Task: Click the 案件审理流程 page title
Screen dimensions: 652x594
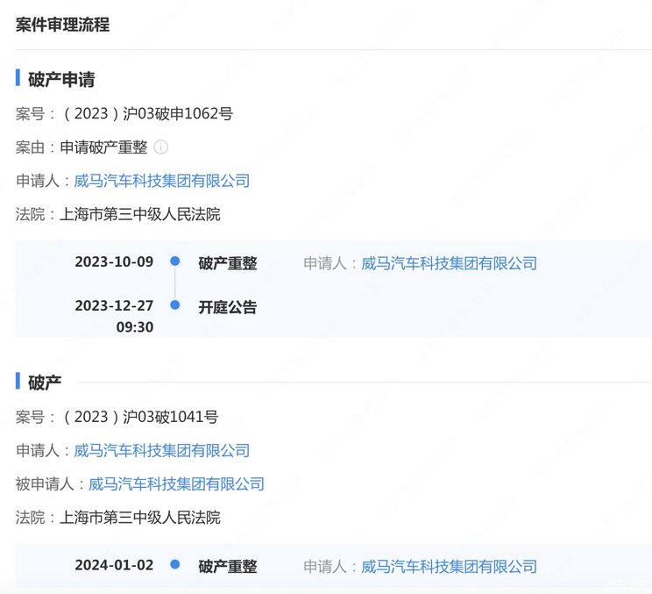Action: [x=63, y=25]
